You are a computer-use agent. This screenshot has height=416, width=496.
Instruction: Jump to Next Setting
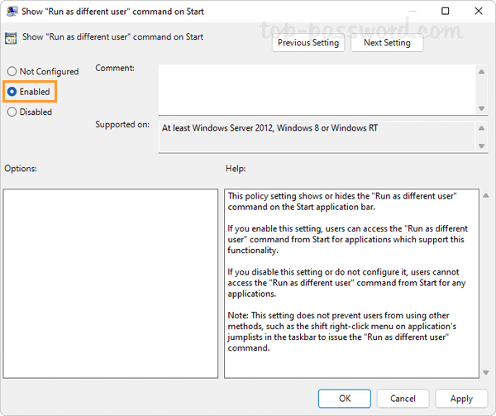pos(386,42)
